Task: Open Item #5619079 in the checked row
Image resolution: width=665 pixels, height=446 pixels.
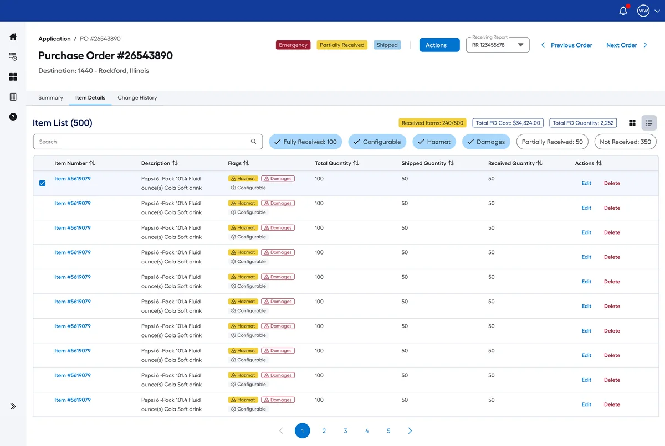Action: point(73,179)
